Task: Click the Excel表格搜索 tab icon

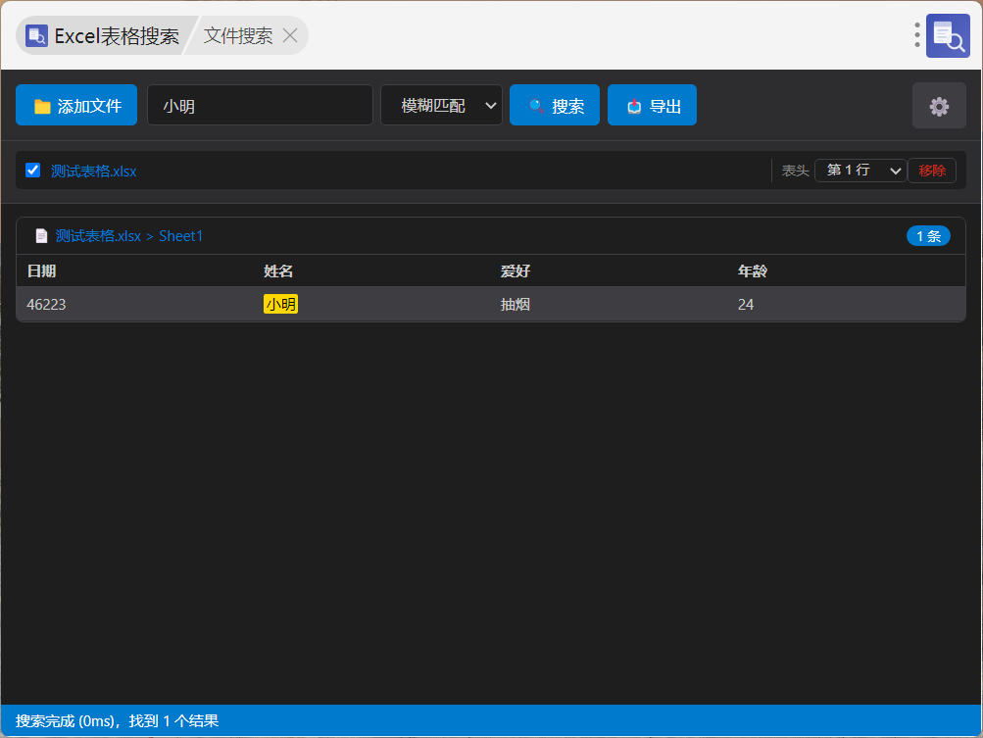Action: pos(36,35)
